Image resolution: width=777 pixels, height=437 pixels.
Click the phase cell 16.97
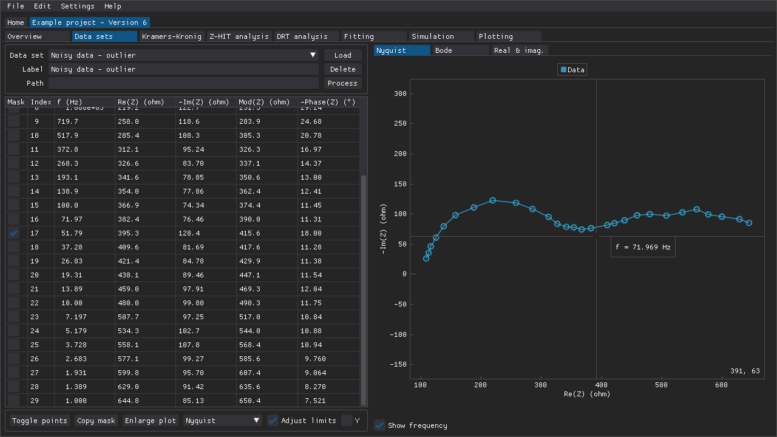(x=311, y=149)
